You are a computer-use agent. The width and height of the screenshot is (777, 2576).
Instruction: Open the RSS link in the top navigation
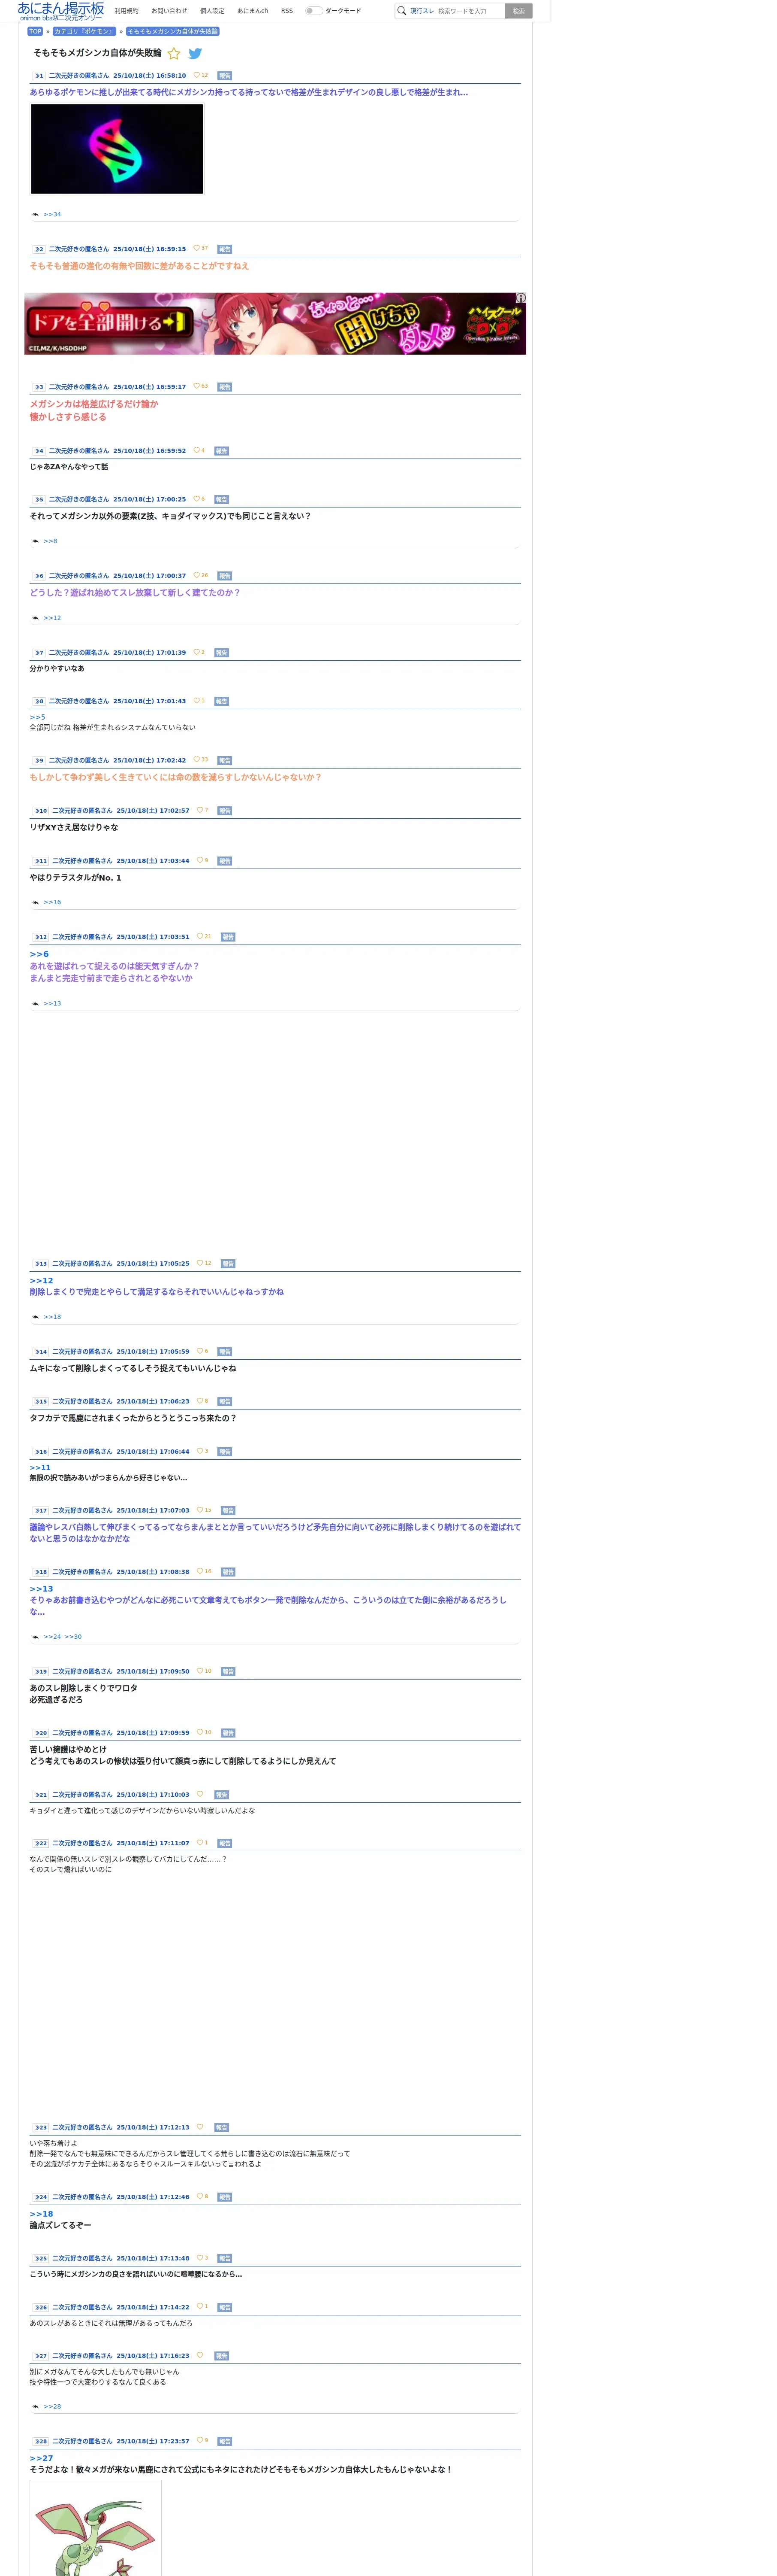pyautogui.click(x=286, y=11)
